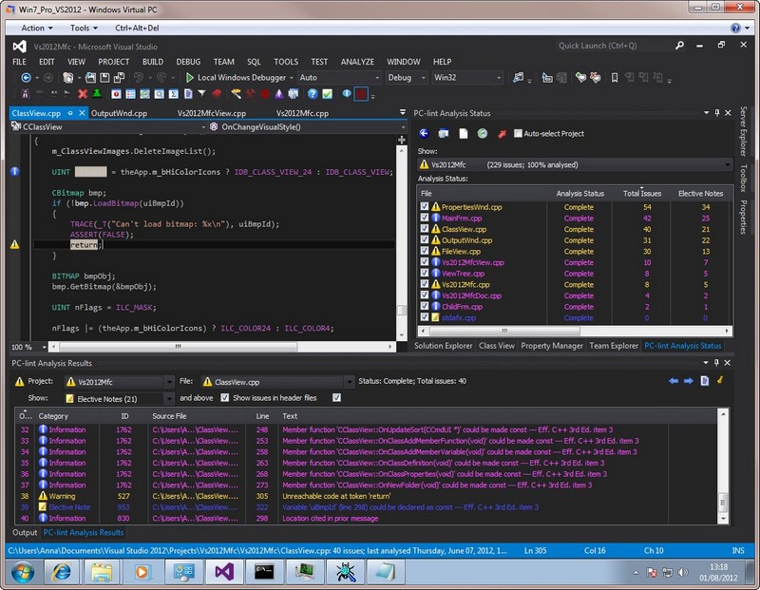Click the red arrow icon in Analysis Status
760x590 pixels.
point(502,133)
